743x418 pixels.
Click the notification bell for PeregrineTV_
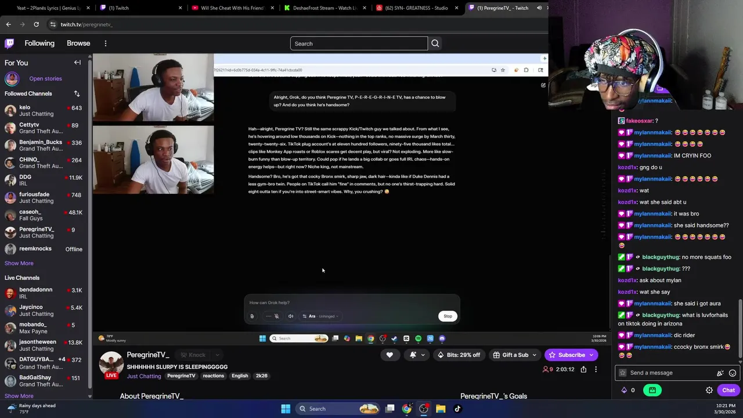[413, 355]
